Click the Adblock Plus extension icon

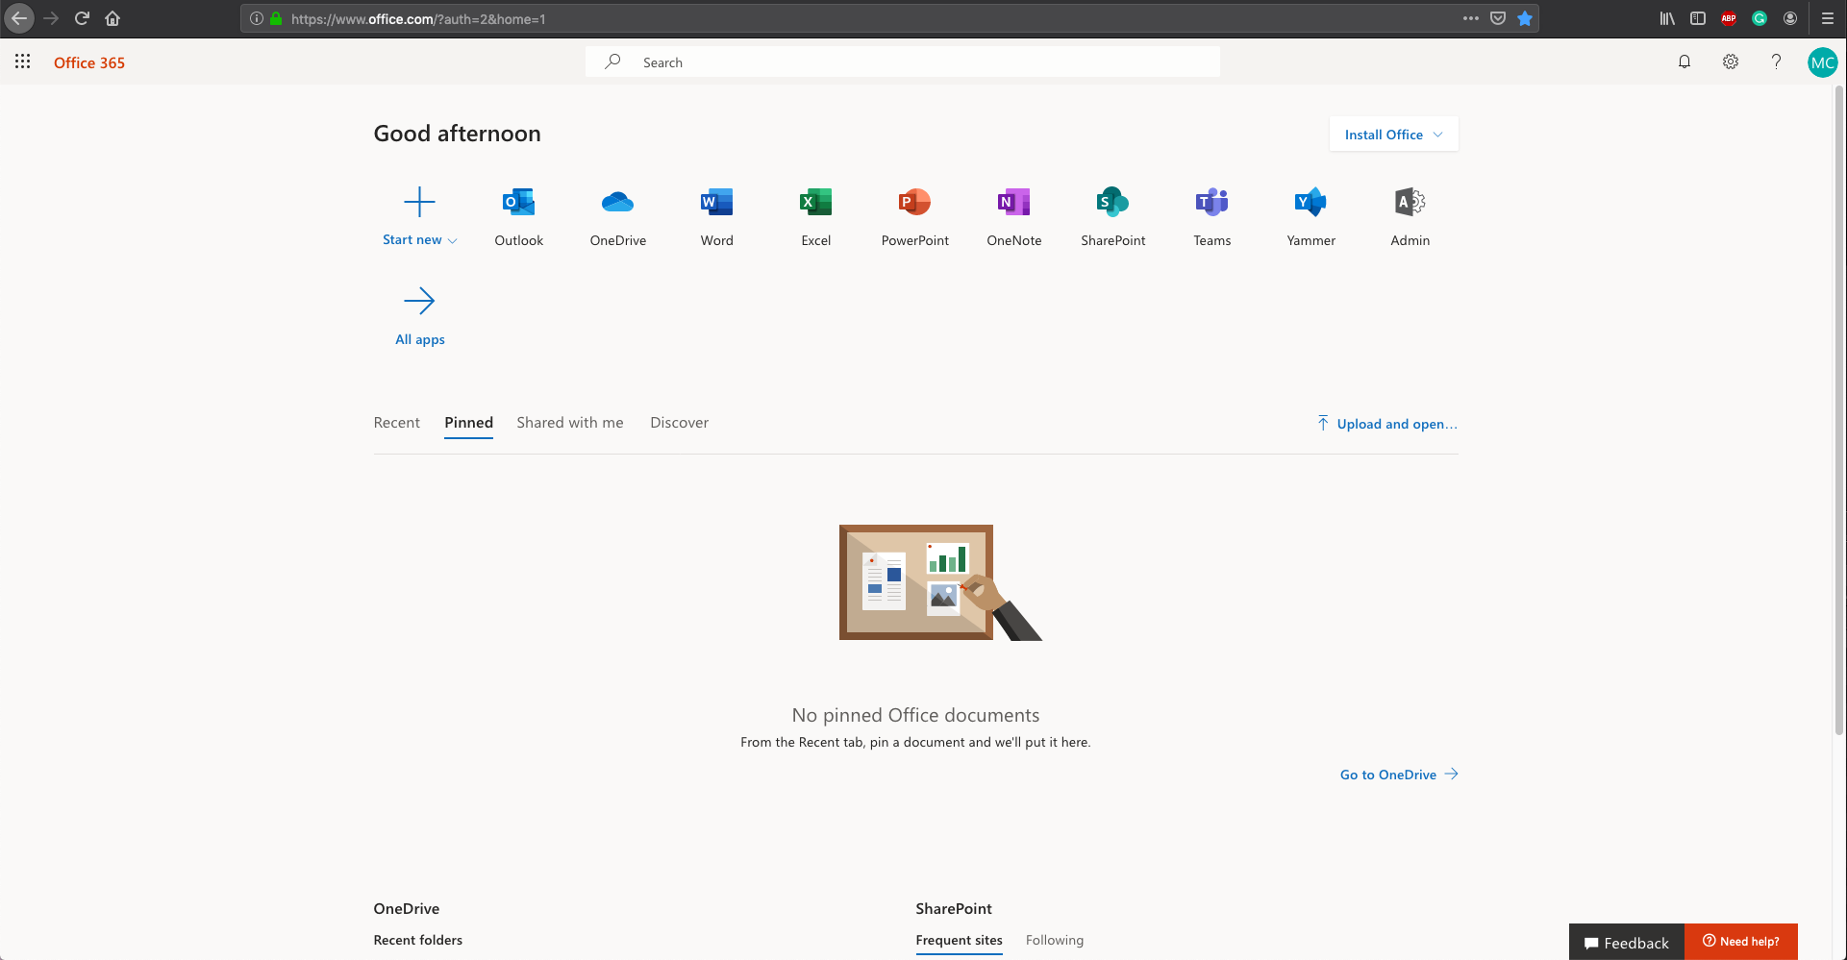coord(1729,18)
